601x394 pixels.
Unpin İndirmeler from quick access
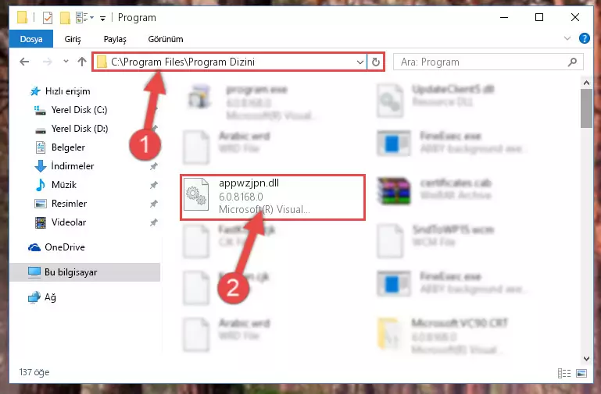click(154, 166)
